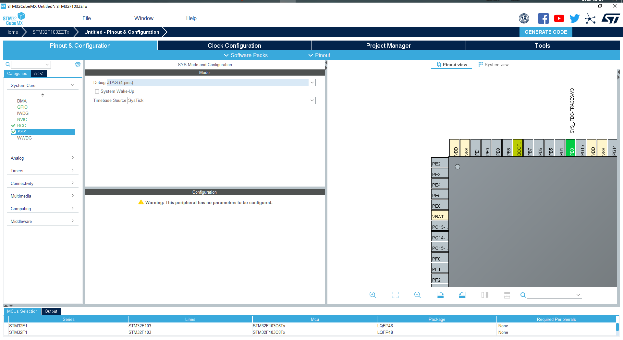
Task: Select the VBAT pin
Action: pyautogui.click(x=440, y=216)
